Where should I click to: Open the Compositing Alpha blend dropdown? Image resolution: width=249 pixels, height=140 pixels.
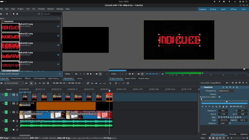tap(227, 91)
